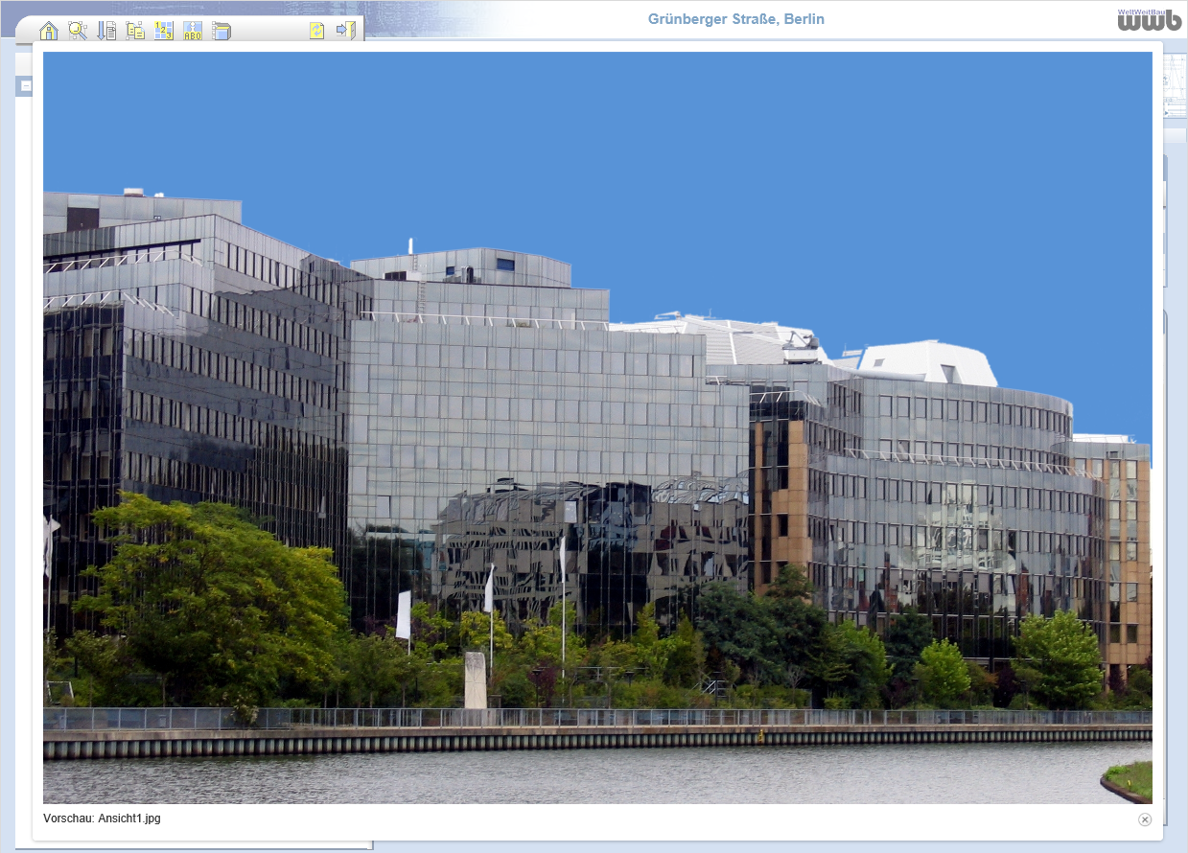Image resolution: width=1188 pixels, height=853 pixels.
Task: Click the building photo preview image
Action: coord(597,426)
